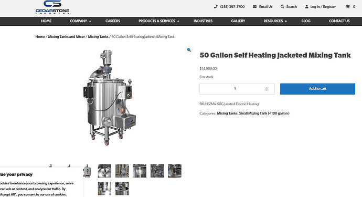Select the first thumbnail in bottom row
The image size is (362, 197).
tap(104, 189)
